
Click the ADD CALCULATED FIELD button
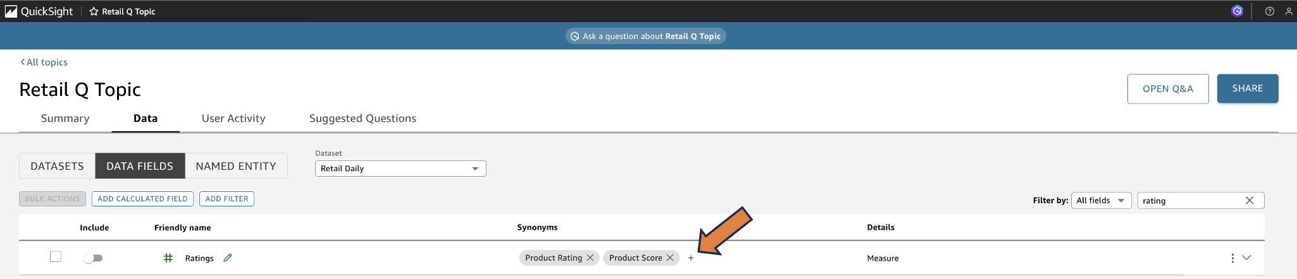pyautogui.click(x=142, y=199)
